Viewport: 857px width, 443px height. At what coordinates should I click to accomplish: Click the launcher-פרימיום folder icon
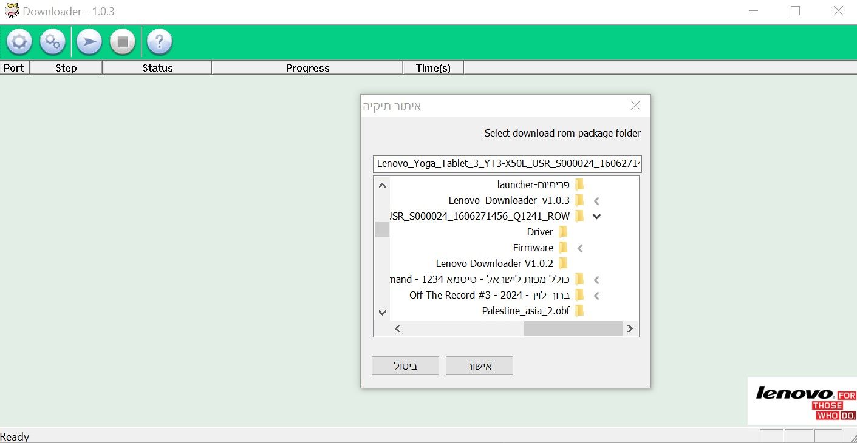pos(579,184)
